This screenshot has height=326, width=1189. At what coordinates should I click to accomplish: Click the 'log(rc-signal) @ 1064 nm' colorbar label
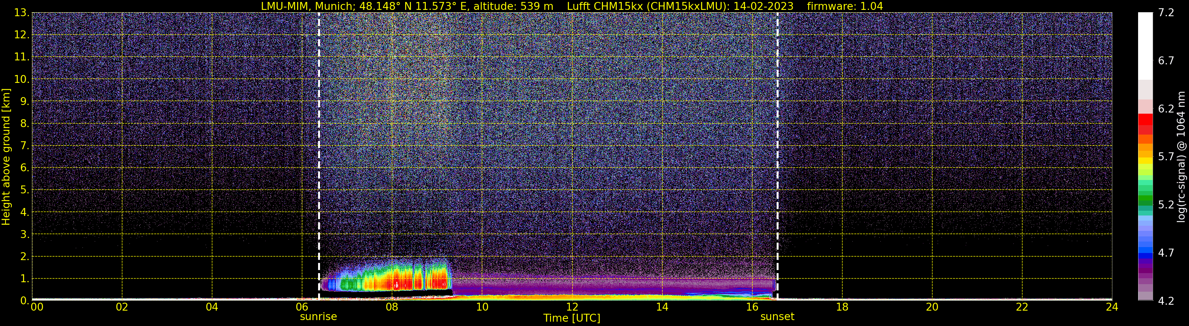1181,157
